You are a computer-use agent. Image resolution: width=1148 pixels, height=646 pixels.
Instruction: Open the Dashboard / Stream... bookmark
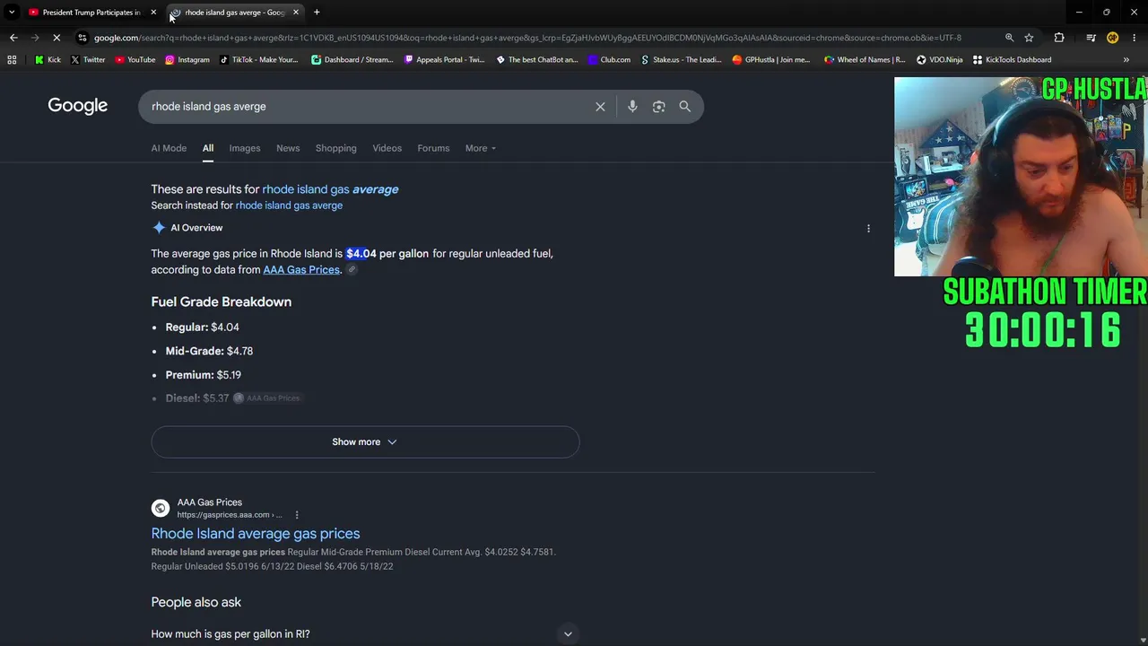pos(352,60)
